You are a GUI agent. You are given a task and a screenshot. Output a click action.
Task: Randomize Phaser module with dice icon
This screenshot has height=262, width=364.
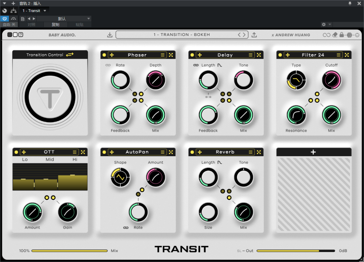[x=171, y=55]
